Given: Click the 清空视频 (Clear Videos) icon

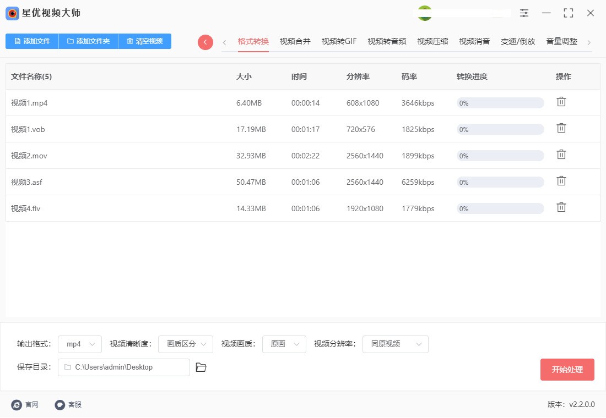Looking at the screenshot, I should tap(144, 41).
